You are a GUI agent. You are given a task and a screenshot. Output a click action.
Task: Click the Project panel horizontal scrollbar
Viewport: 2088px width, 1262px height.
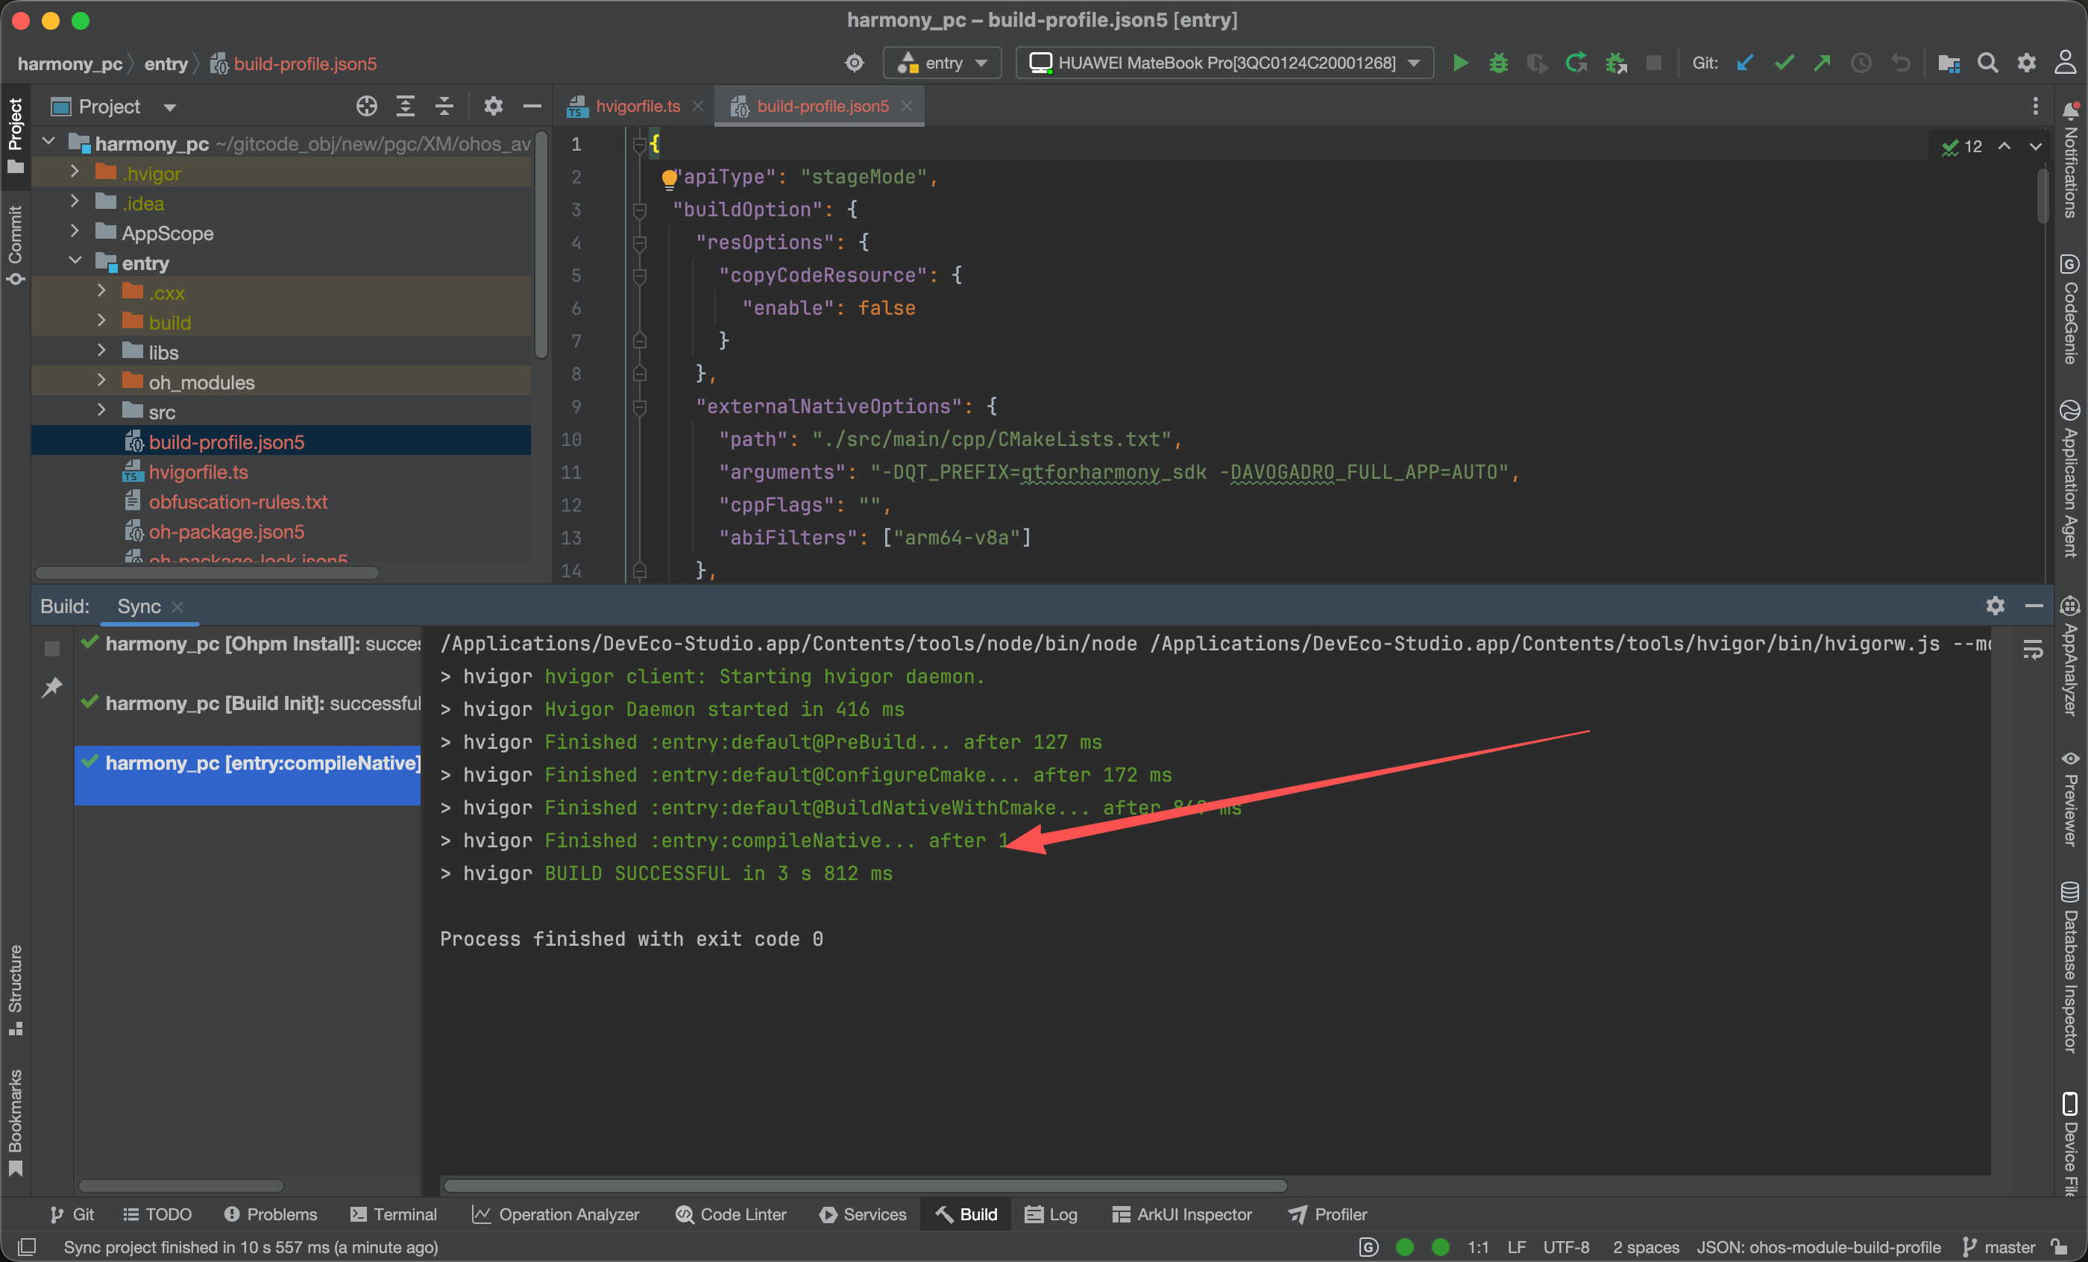207,573
